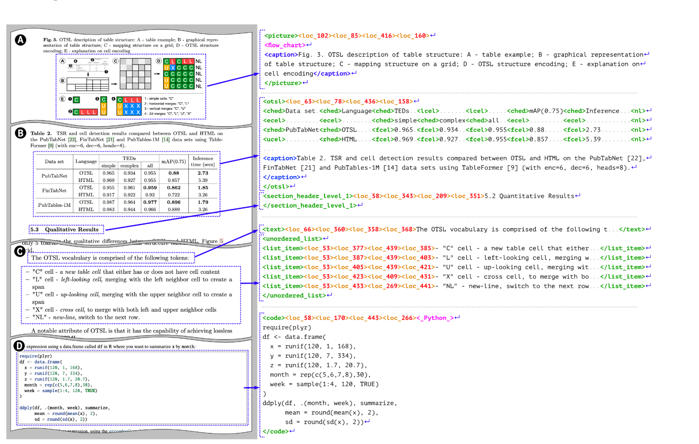Viewport: 699px width, 444px height.
Task: Click the opening <unordered_list> tag
Action: tap(293, 239)
